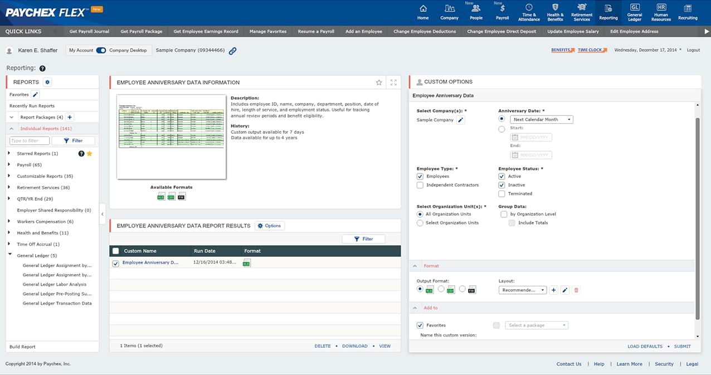
Task: Maximize the report information panel
Action: click(x=393, y=82)
